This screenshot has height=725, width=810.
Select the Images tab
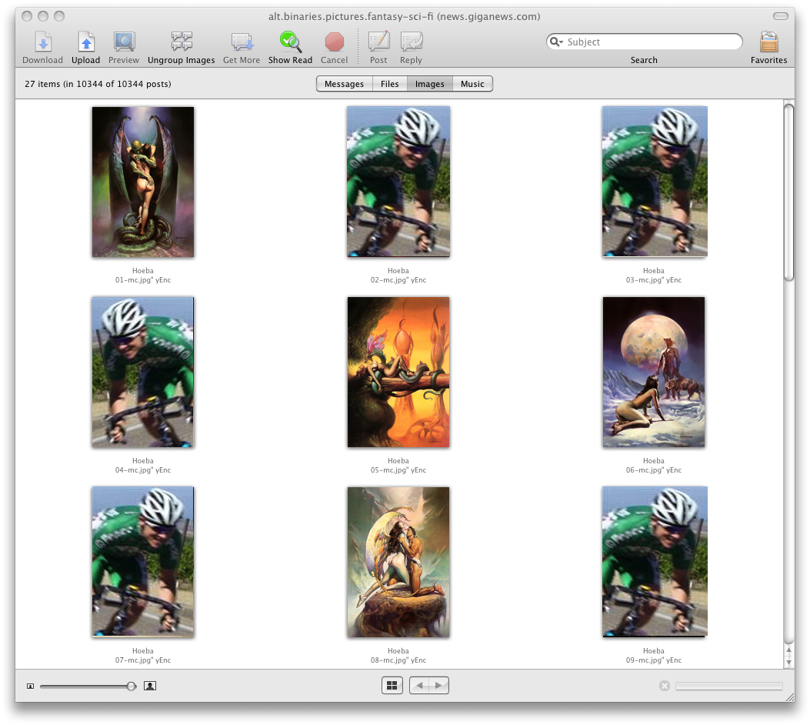point(430,84)
